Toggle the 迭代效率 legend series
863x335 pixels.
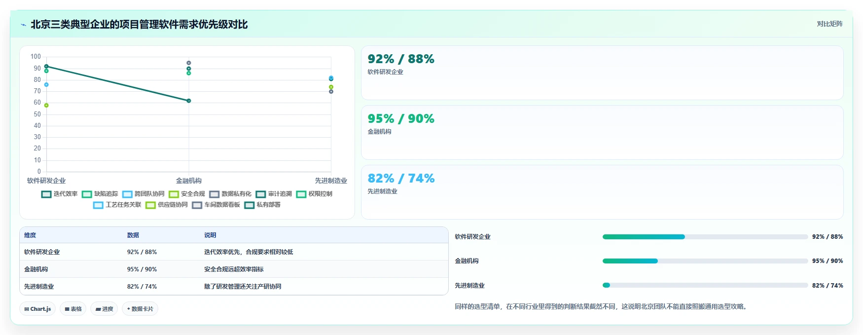60,194
